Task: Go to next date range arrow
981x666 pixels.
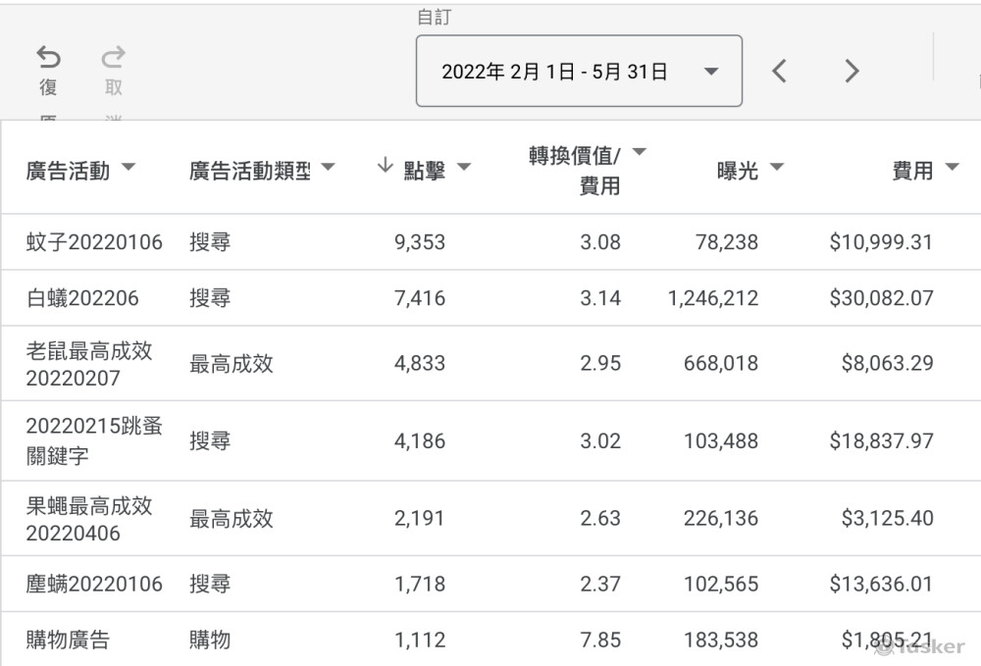Action: 852,71
